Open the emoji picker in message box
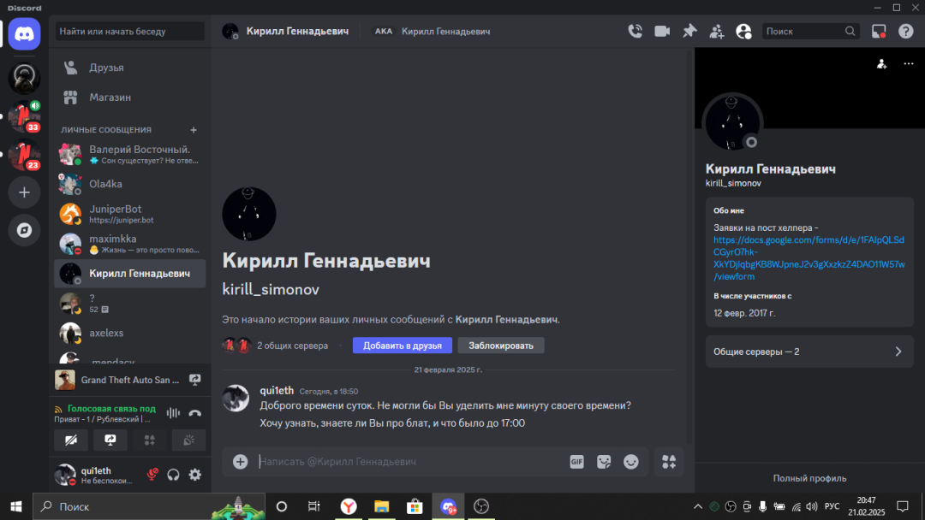Image resolution: width=925 pixels, height=520 pixels. click(631, 462)
